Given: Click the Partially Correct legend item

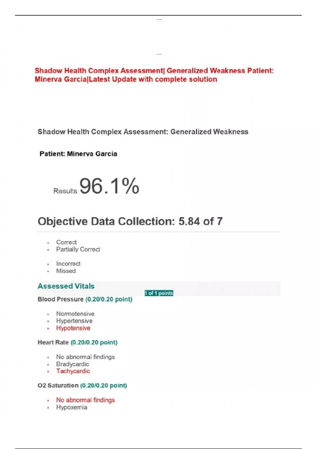Looking at the screenshot, I should click(x=78, y=249).
